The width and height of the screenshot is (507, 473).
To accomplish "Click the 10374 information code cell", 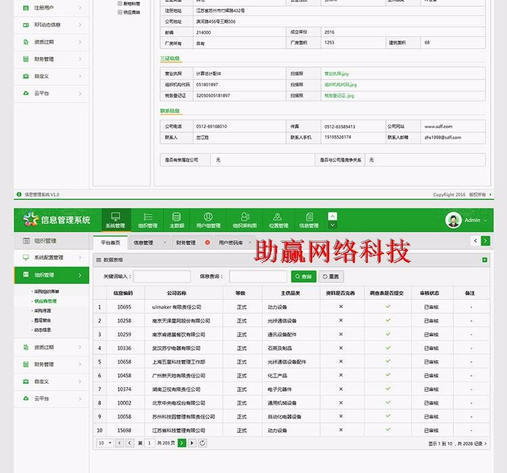I will coord(124,389).
